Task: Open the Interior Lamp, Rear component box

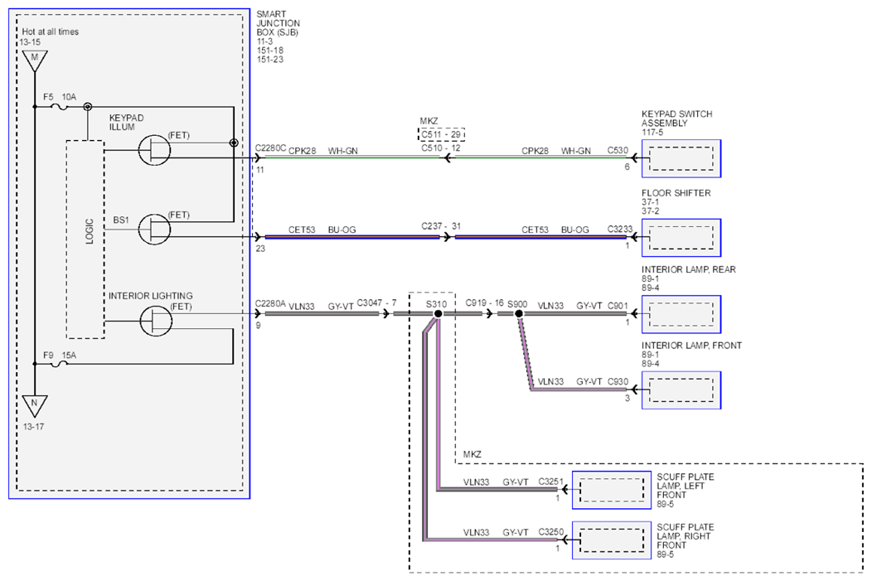Action: point(681,314)
